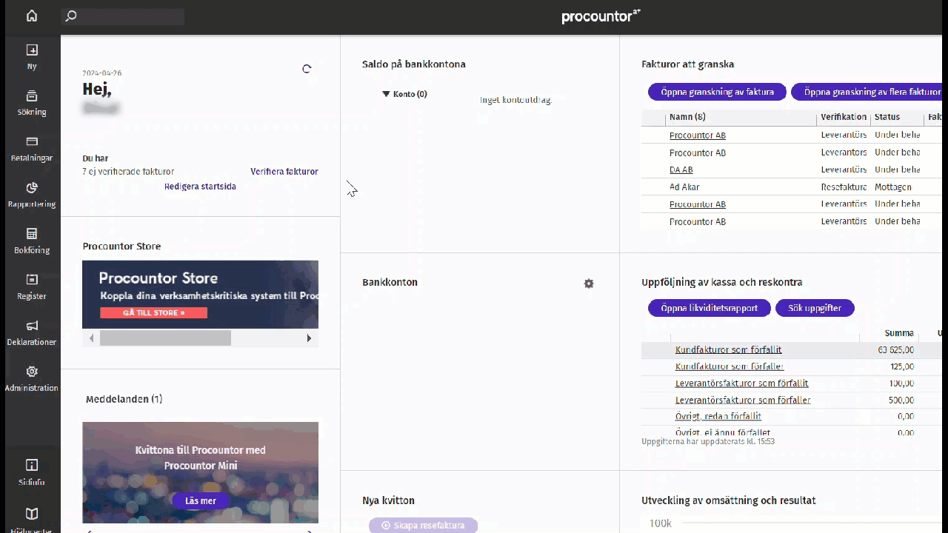Click Öppna granskning av faktura button

click(x=717, y=92)
